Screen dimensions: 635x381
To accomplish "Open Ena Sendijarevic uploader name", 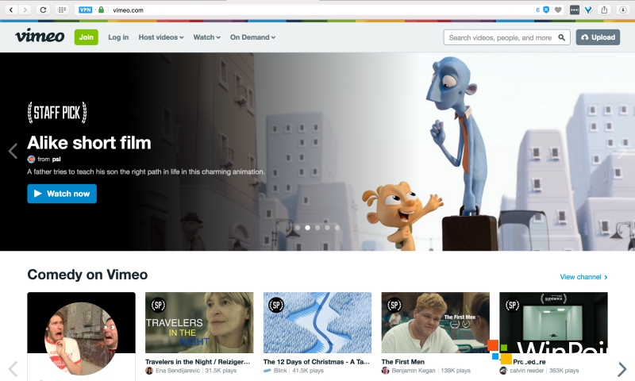I will (x=178, y=371).
